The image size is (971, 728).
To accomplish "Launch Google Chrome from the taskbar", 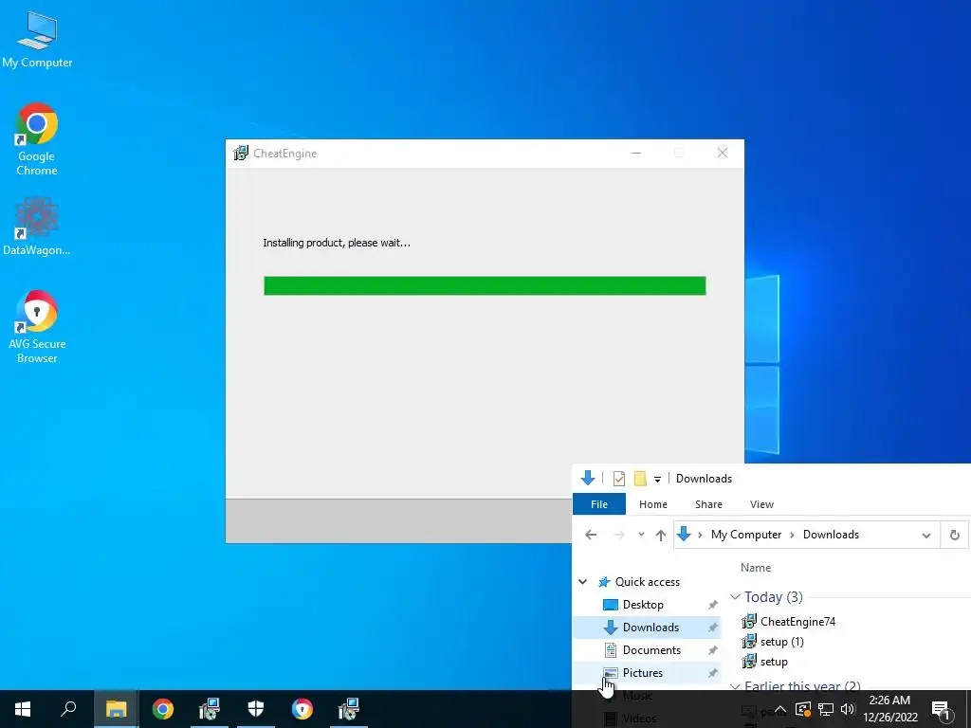I will click(163, 709).
